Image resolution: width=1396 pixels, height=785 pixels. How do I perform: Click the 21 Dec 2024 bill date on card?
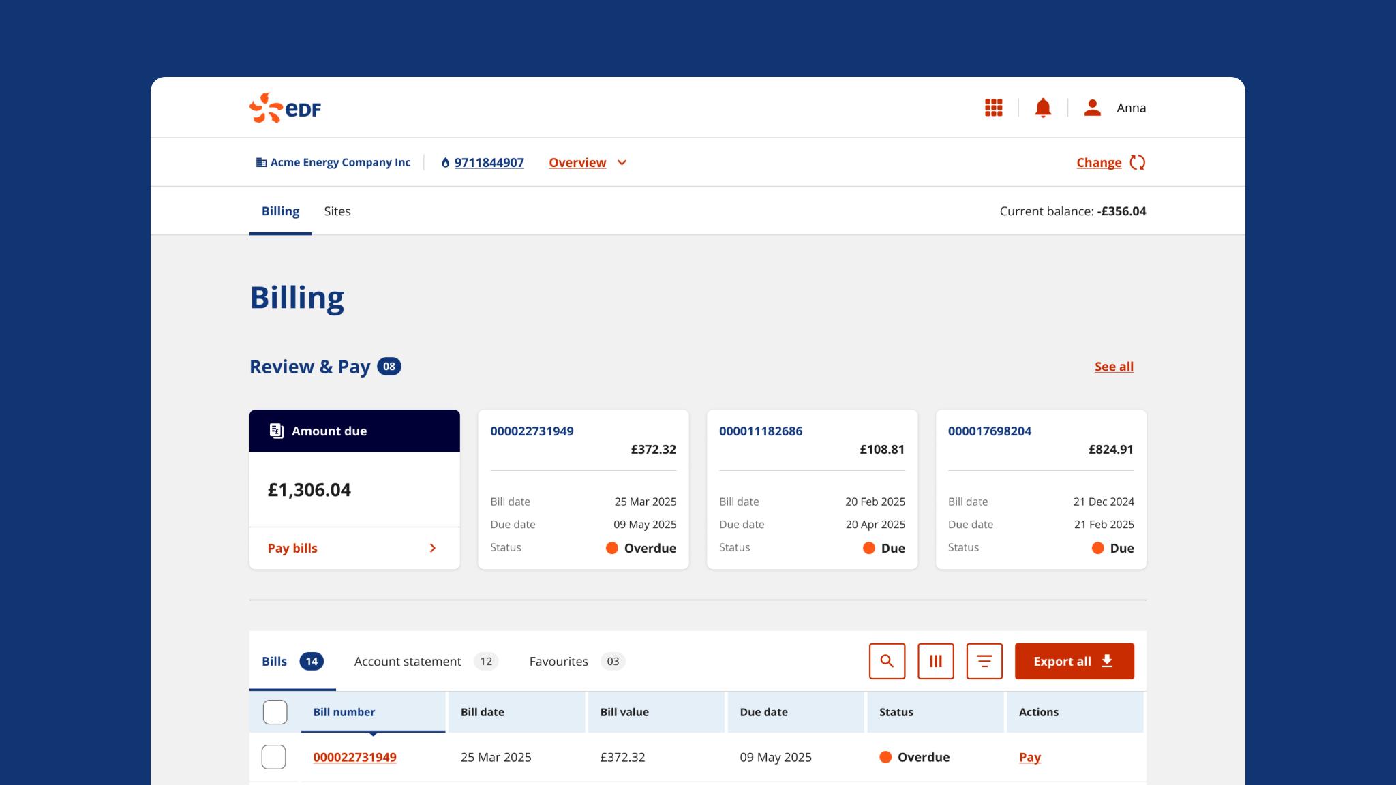pyautogui.click(x=1104, y=502)
